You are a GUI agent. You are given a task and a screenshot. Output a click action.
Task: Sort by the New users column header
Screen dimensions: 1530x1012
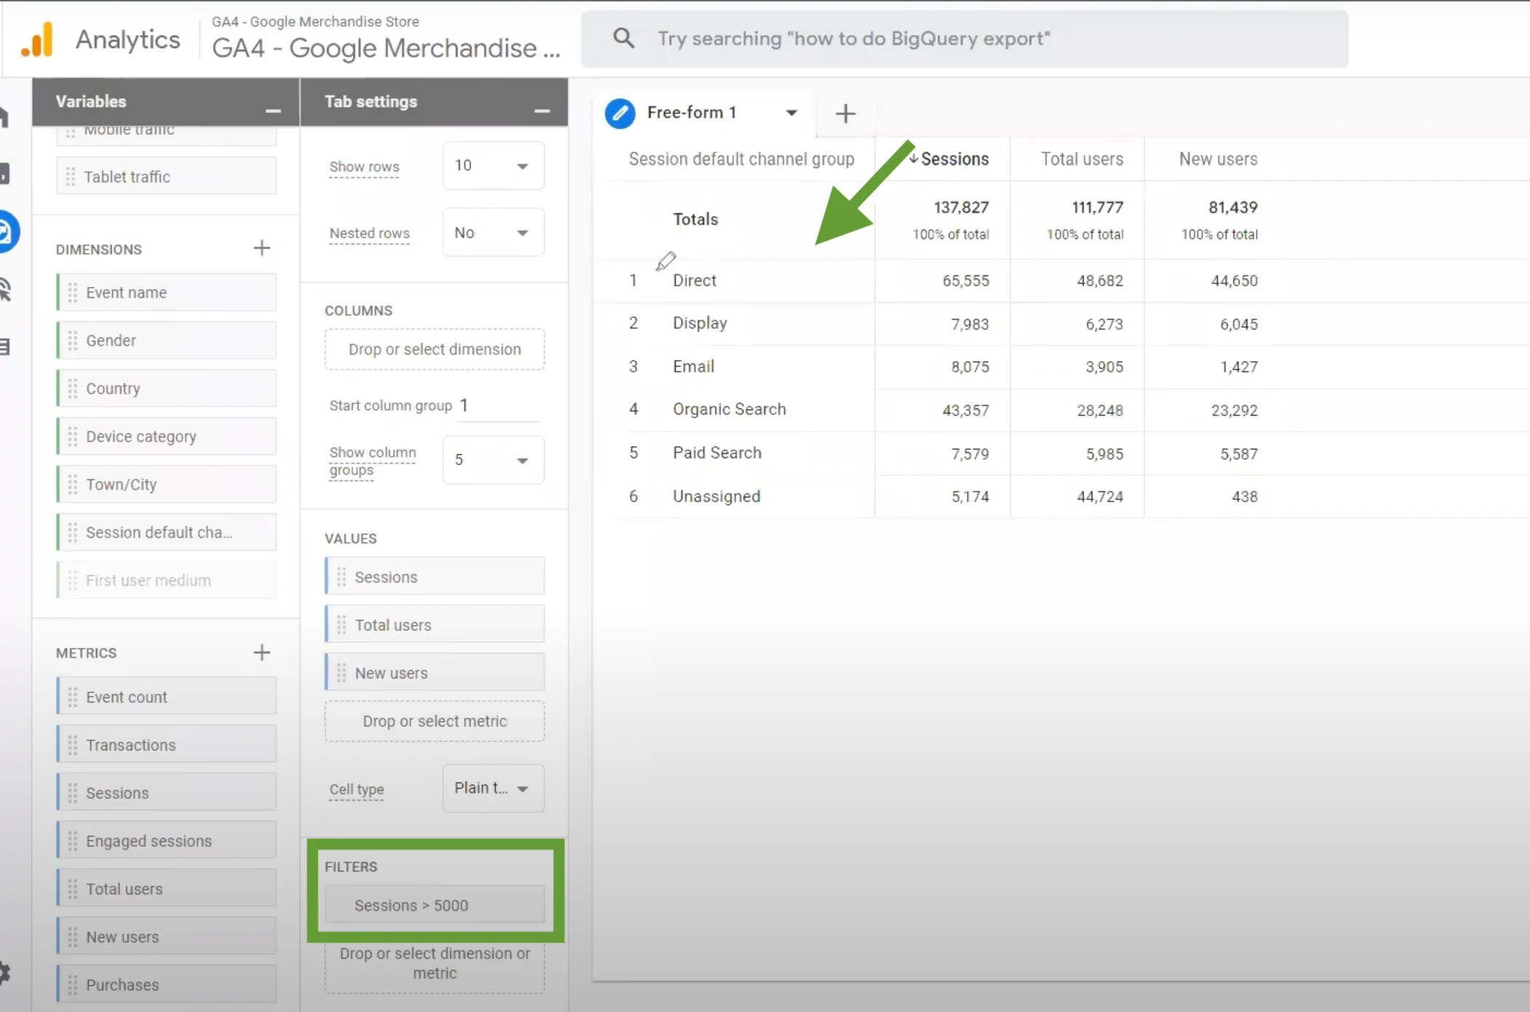[1218, 158]
